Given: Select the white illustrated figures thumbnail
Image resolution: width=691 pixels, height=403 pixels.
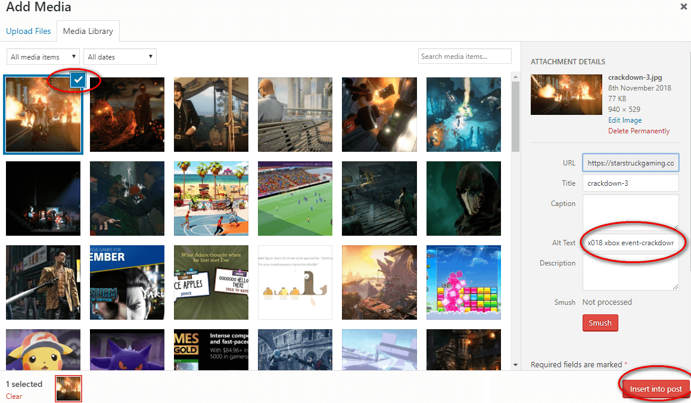Looking at the screenshot, I should pos(295,282).
